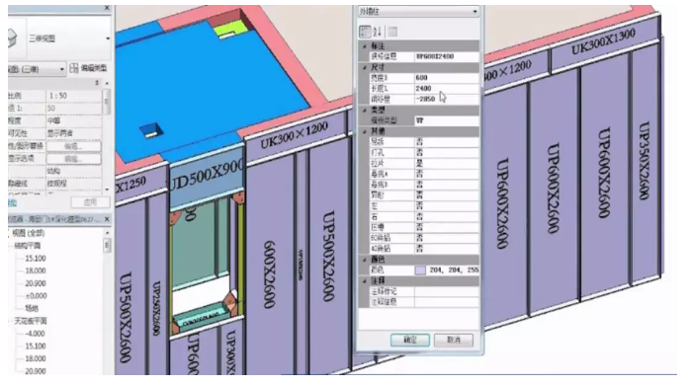Edit the template type value UP

click(x=447, y=120)
